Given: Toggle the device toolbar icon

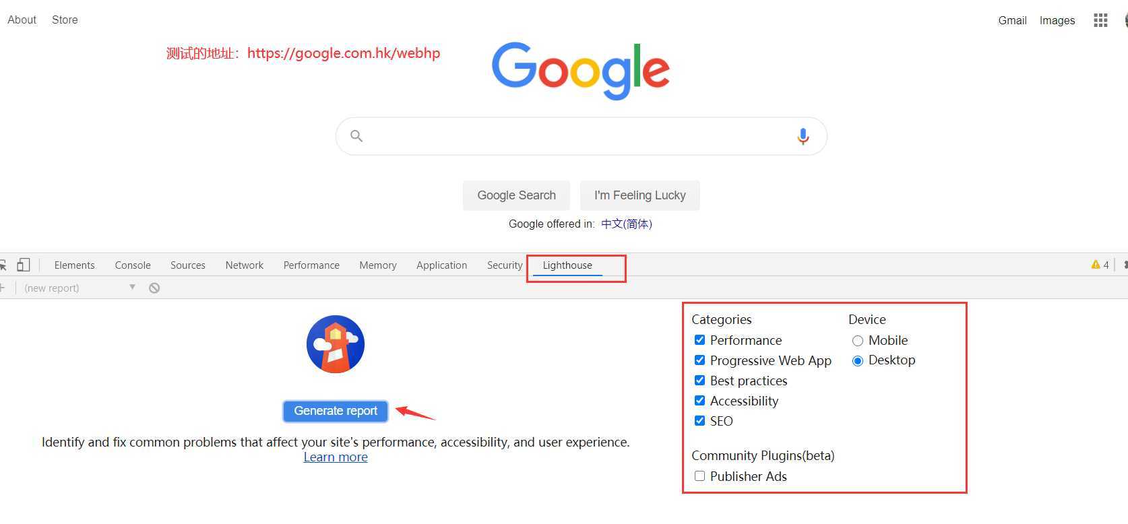Looking at the screenshot, I should (24, 265).
